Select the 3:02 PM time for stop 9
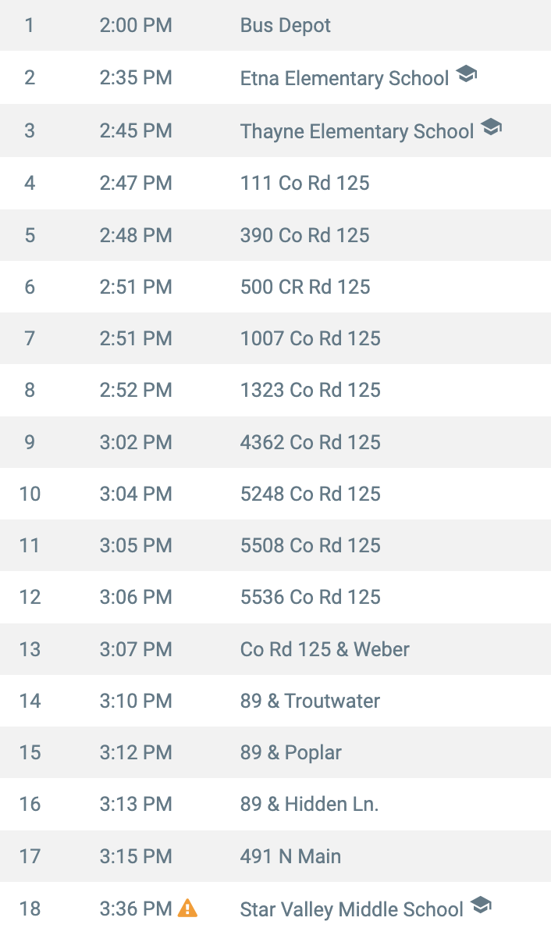The height and width of the screenshot is (939, 551). [136, 442]
